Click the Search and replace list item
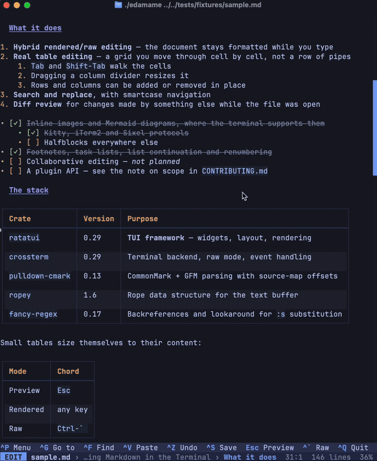Screen dimensions: 377x461 [x=105, y=95]
